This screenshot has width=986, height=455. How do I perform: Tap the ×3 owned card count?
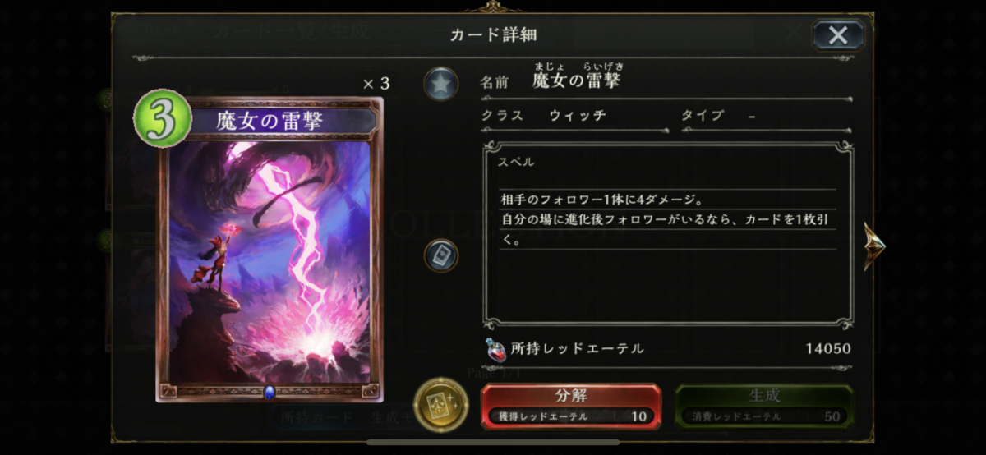coord(376,83)
